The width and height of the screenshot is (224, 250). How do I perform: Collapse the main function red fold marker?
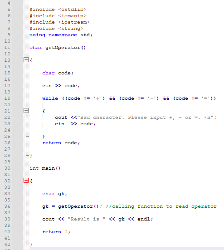(26, 181)
